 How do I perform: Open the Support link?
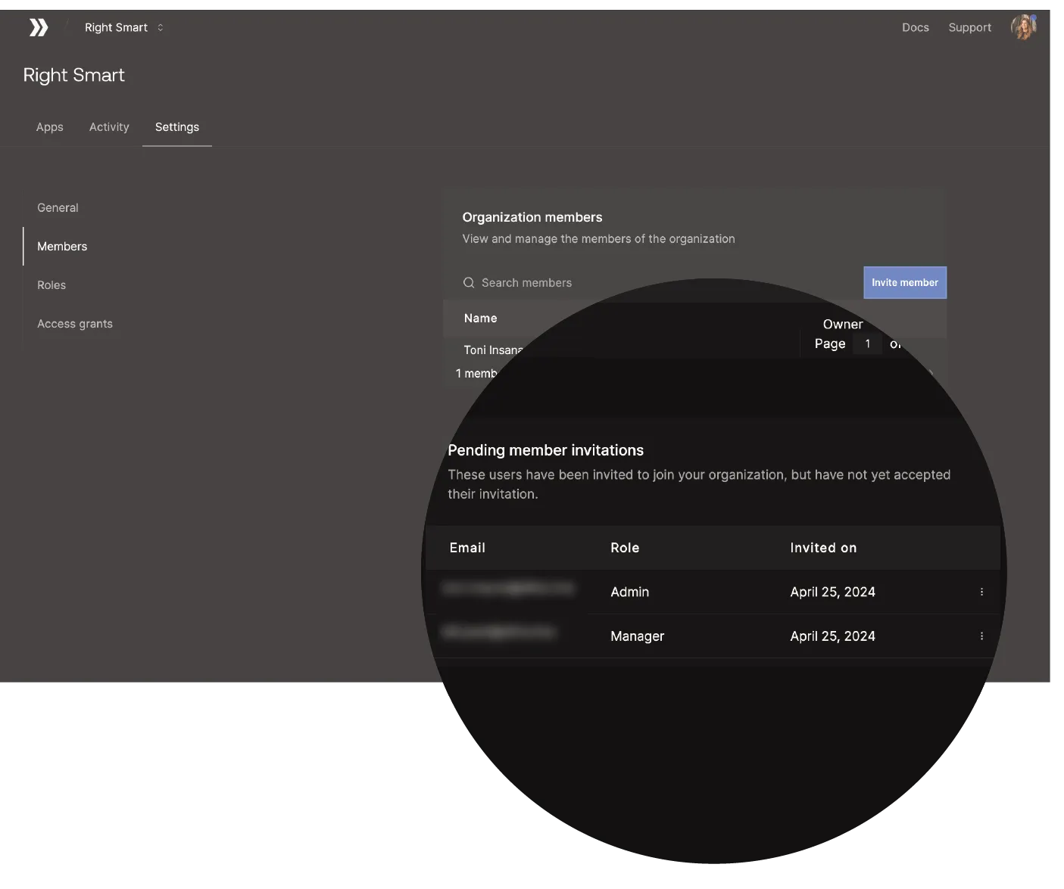[969, 28]
